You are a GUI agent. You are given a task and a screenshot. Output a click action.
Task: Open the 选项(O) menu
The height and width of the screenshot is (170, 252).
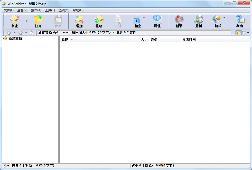click(64, 10)
